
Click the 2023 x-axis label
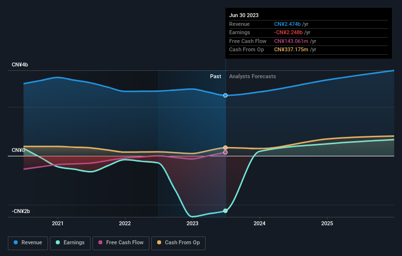(x=192, y=223)
